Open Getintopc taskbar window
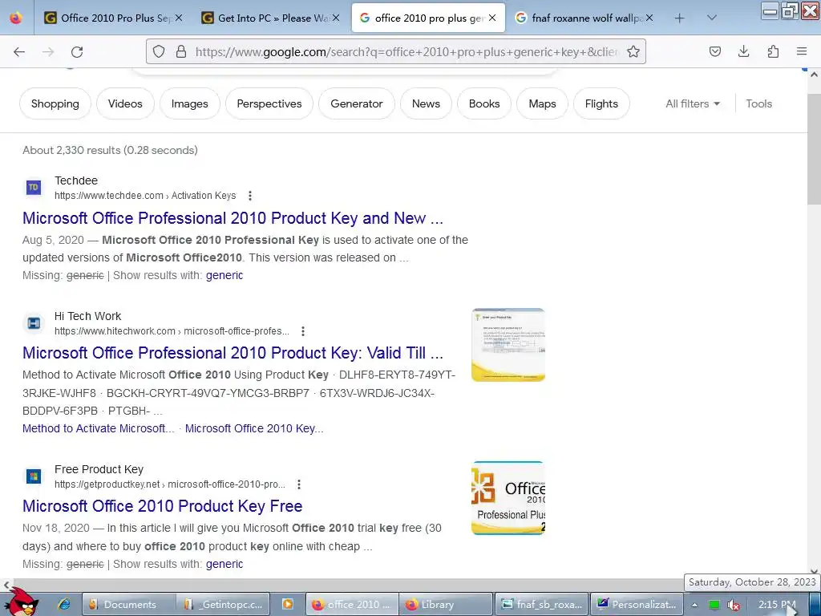Image resolution: width=821 pixels, height=616 pixels. click(224, 605)
